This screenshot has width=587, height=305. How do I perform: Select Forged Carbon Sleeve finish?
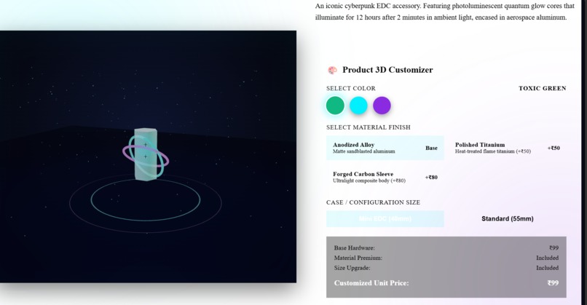point(385,177)
